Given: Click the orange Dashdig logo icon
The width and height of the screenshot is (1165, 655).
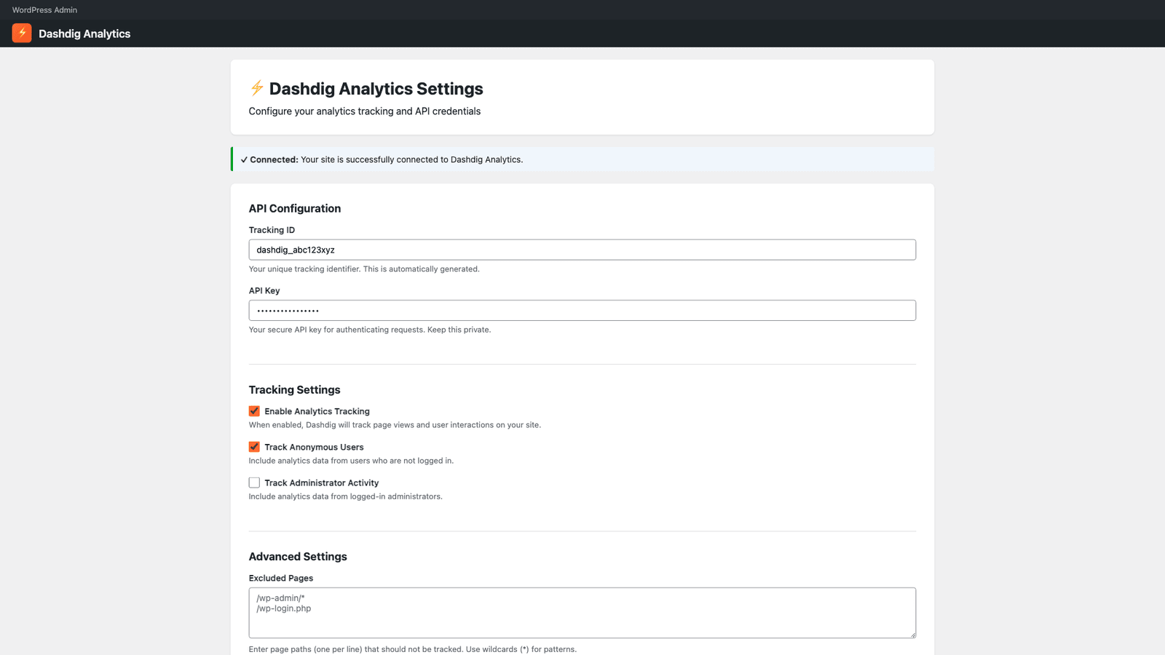Looking at the screenshot, I should pos(22,33).
